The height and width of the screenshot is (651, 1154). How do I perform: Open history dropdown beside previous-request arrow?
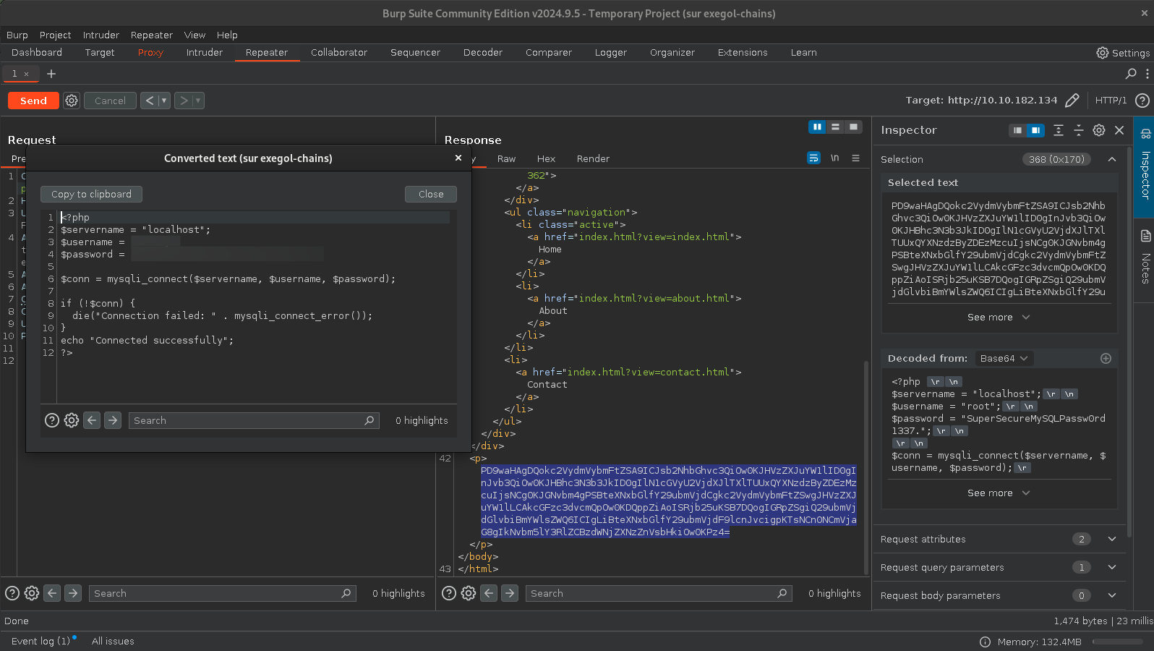[x=164, y=101]
